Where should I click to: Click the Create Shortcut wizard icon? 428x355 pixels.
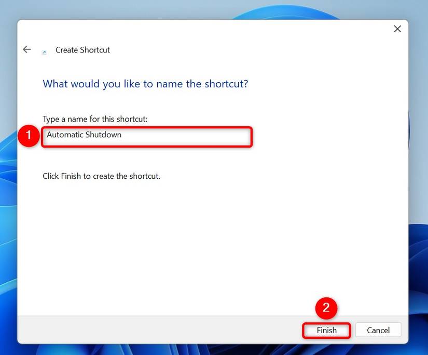click(44, 52)
